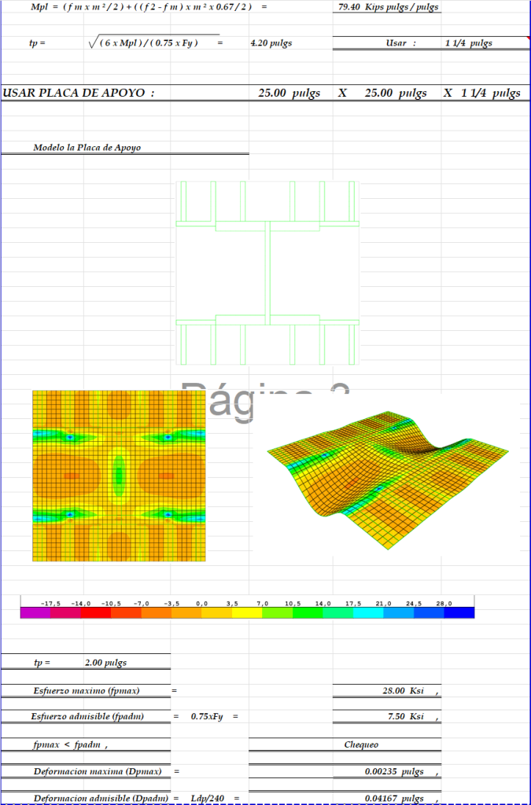Click the dark blue swatch at legend end
The width and height of the screenshot is (531, 805).
click(459, 612)
